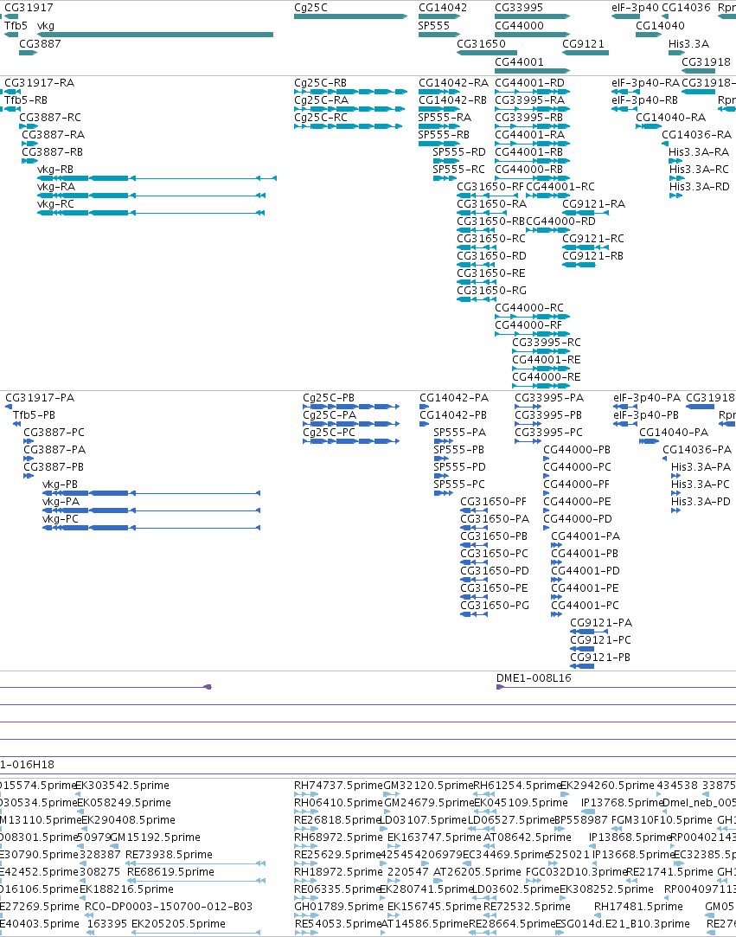The image size is (736, 937).
Task: Click the RE68619.5prime EST label
Action: click(x=171, y=872)
